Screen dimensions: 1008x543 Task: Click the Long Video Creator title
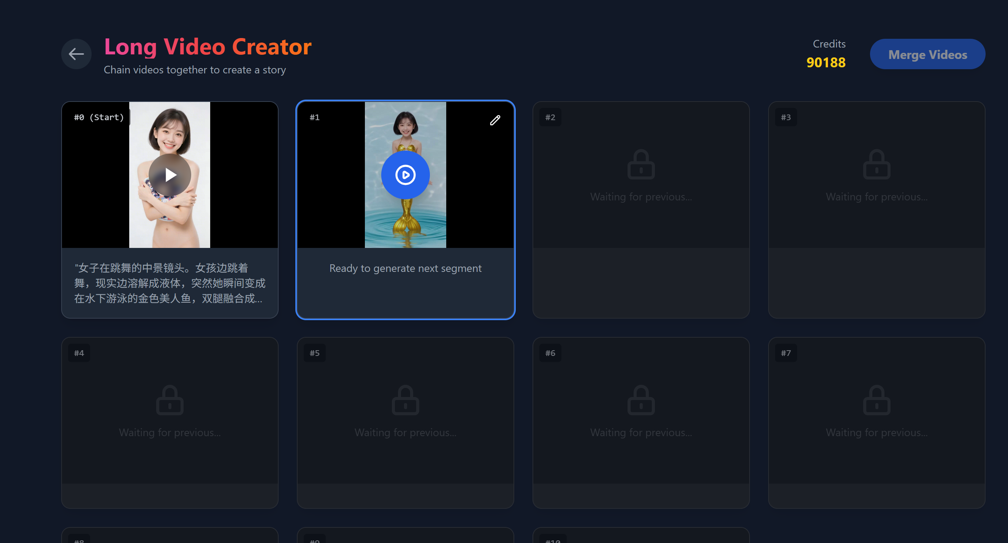[x=208, y=47]
